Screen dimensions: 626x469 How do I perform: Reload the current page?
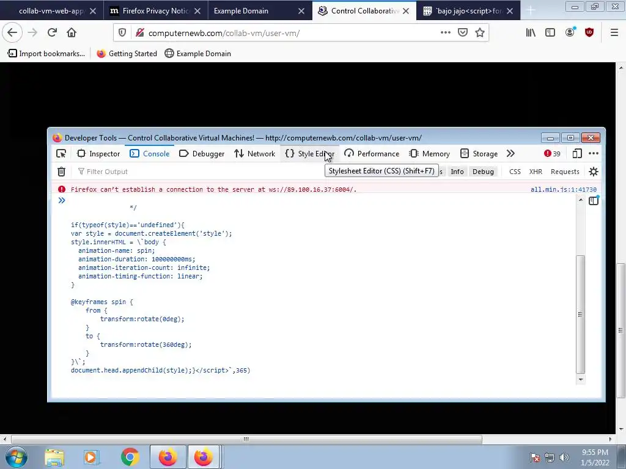(52, 33)
